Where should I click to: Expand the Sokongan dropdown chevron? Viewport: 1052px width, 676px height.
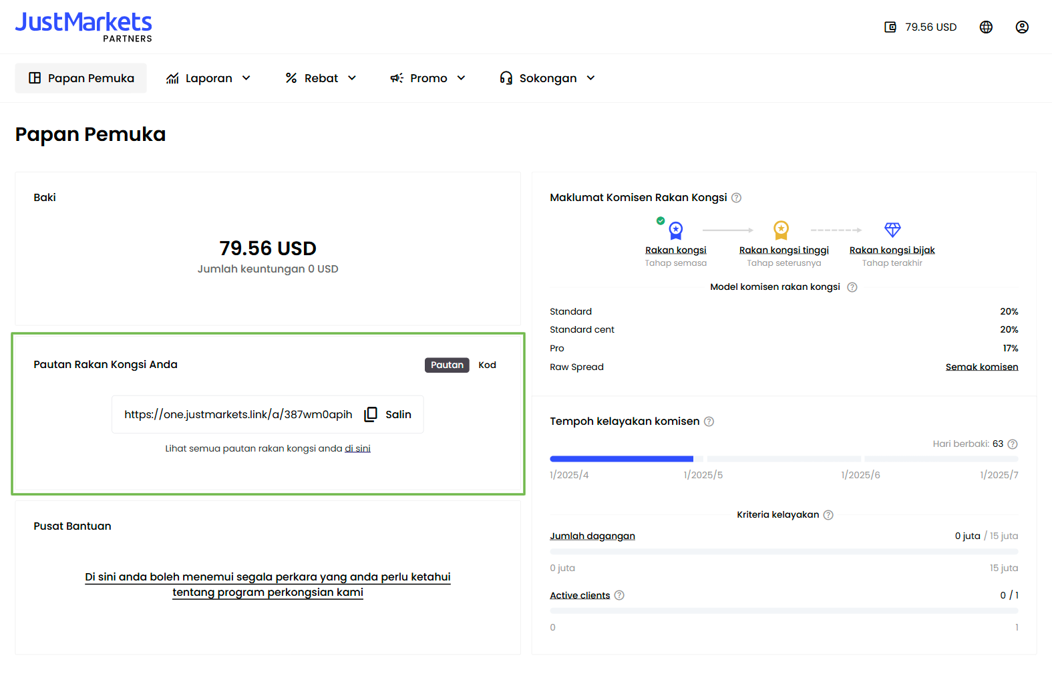(590, 78)
